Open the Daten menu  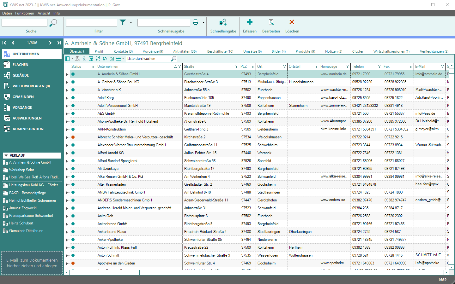[x=7, y=13]
